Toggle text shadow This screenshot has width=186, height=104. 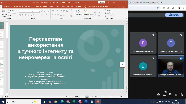pyautogui.click(x=28, y=15)
